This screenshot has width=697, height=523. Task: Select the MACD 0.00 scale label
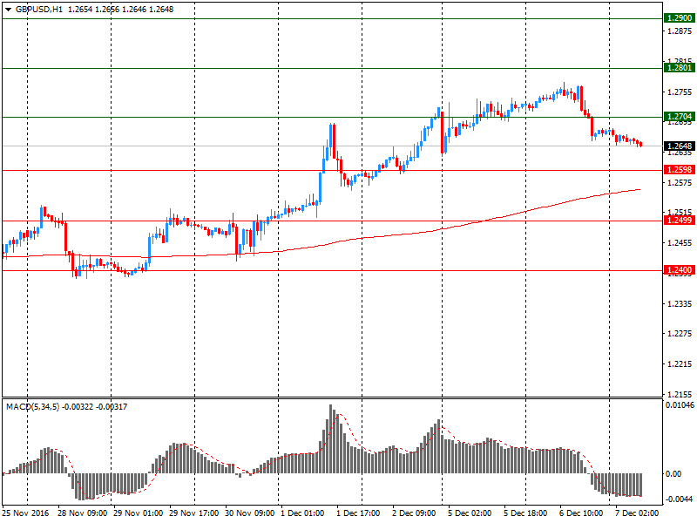[673, 474]
